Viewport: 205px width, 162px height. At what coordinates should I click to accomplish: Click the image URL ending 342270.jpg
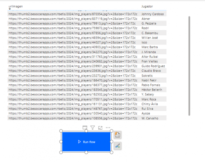[x=73, y=52]
